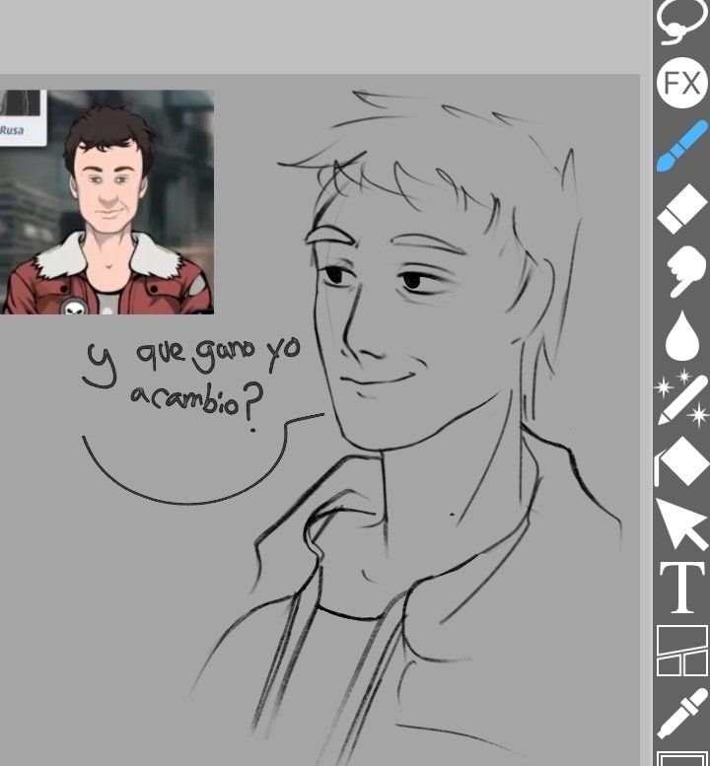Click the reference character image

click(x=106, y=202)
